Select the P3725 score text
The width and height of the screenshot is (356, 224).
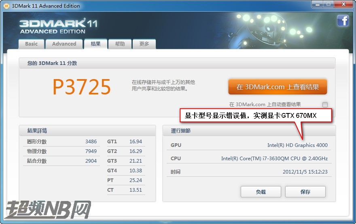82,87
